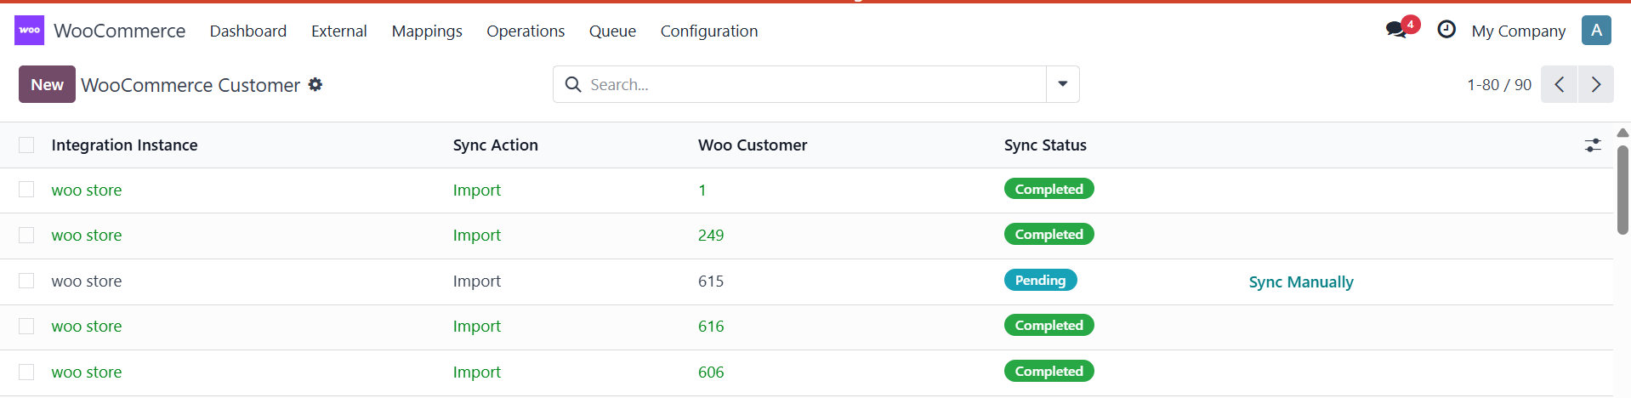Screen dimensions: 1631x398
Task: Expand the search filter options dropdown
Action: point(1063,84)
